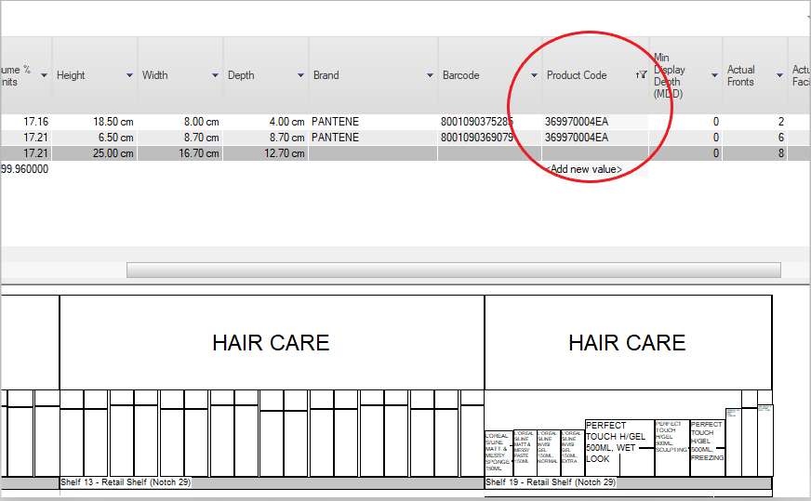The width and height of the screenshot is (811, 501).
Task: Open the Brand column filter arrow
Action: click(430, 75)
